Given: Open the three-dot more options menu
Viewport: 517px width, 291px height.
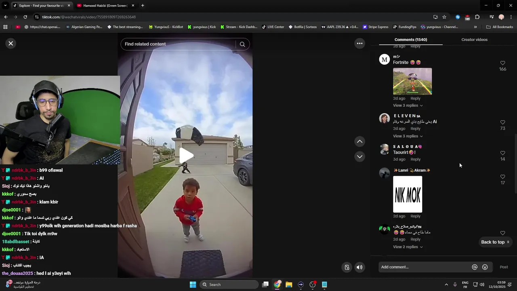Looking at the screenshot, I should pos(359,43).
